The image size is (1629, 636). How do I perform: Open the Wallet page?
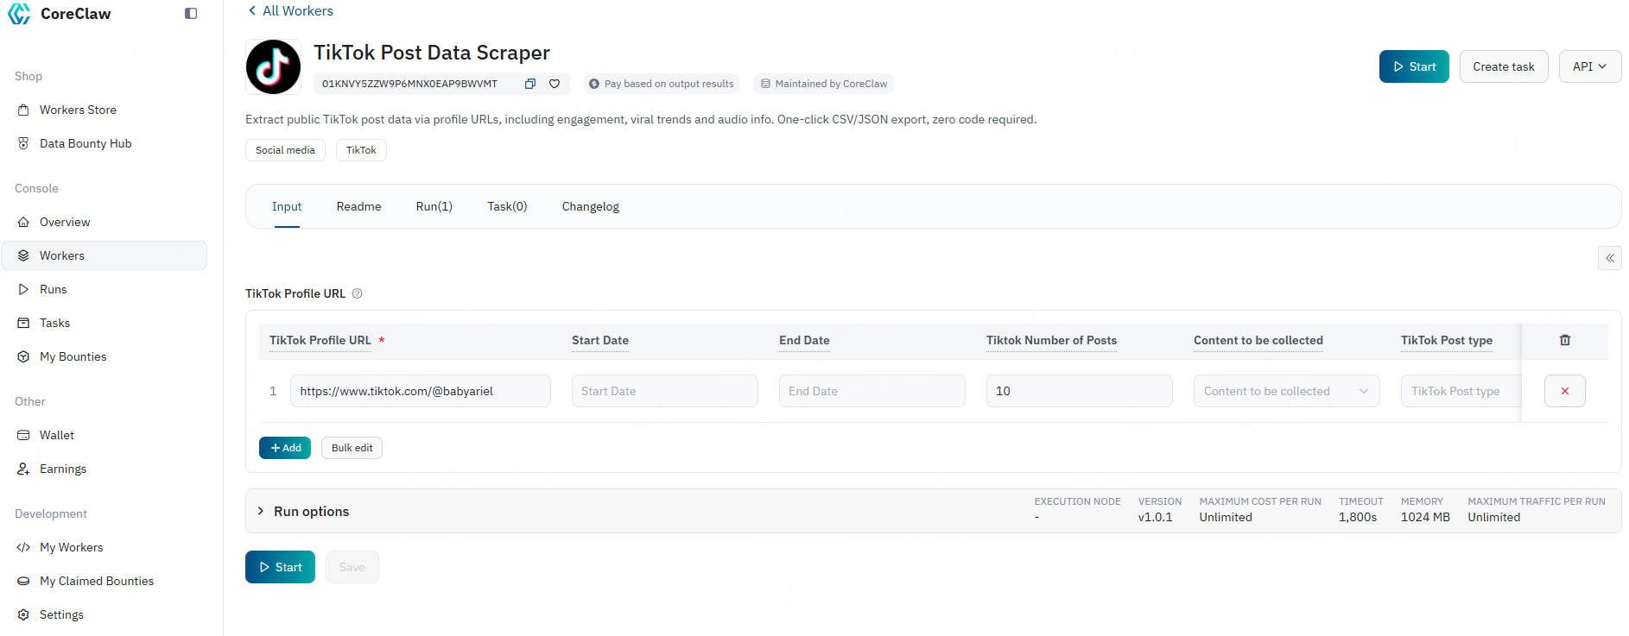click(x=56, y=435)
